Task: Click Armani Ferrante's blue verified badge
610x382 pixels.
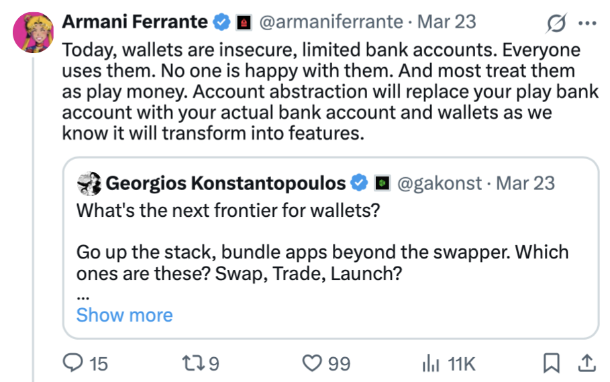Action: coord(221,22)
